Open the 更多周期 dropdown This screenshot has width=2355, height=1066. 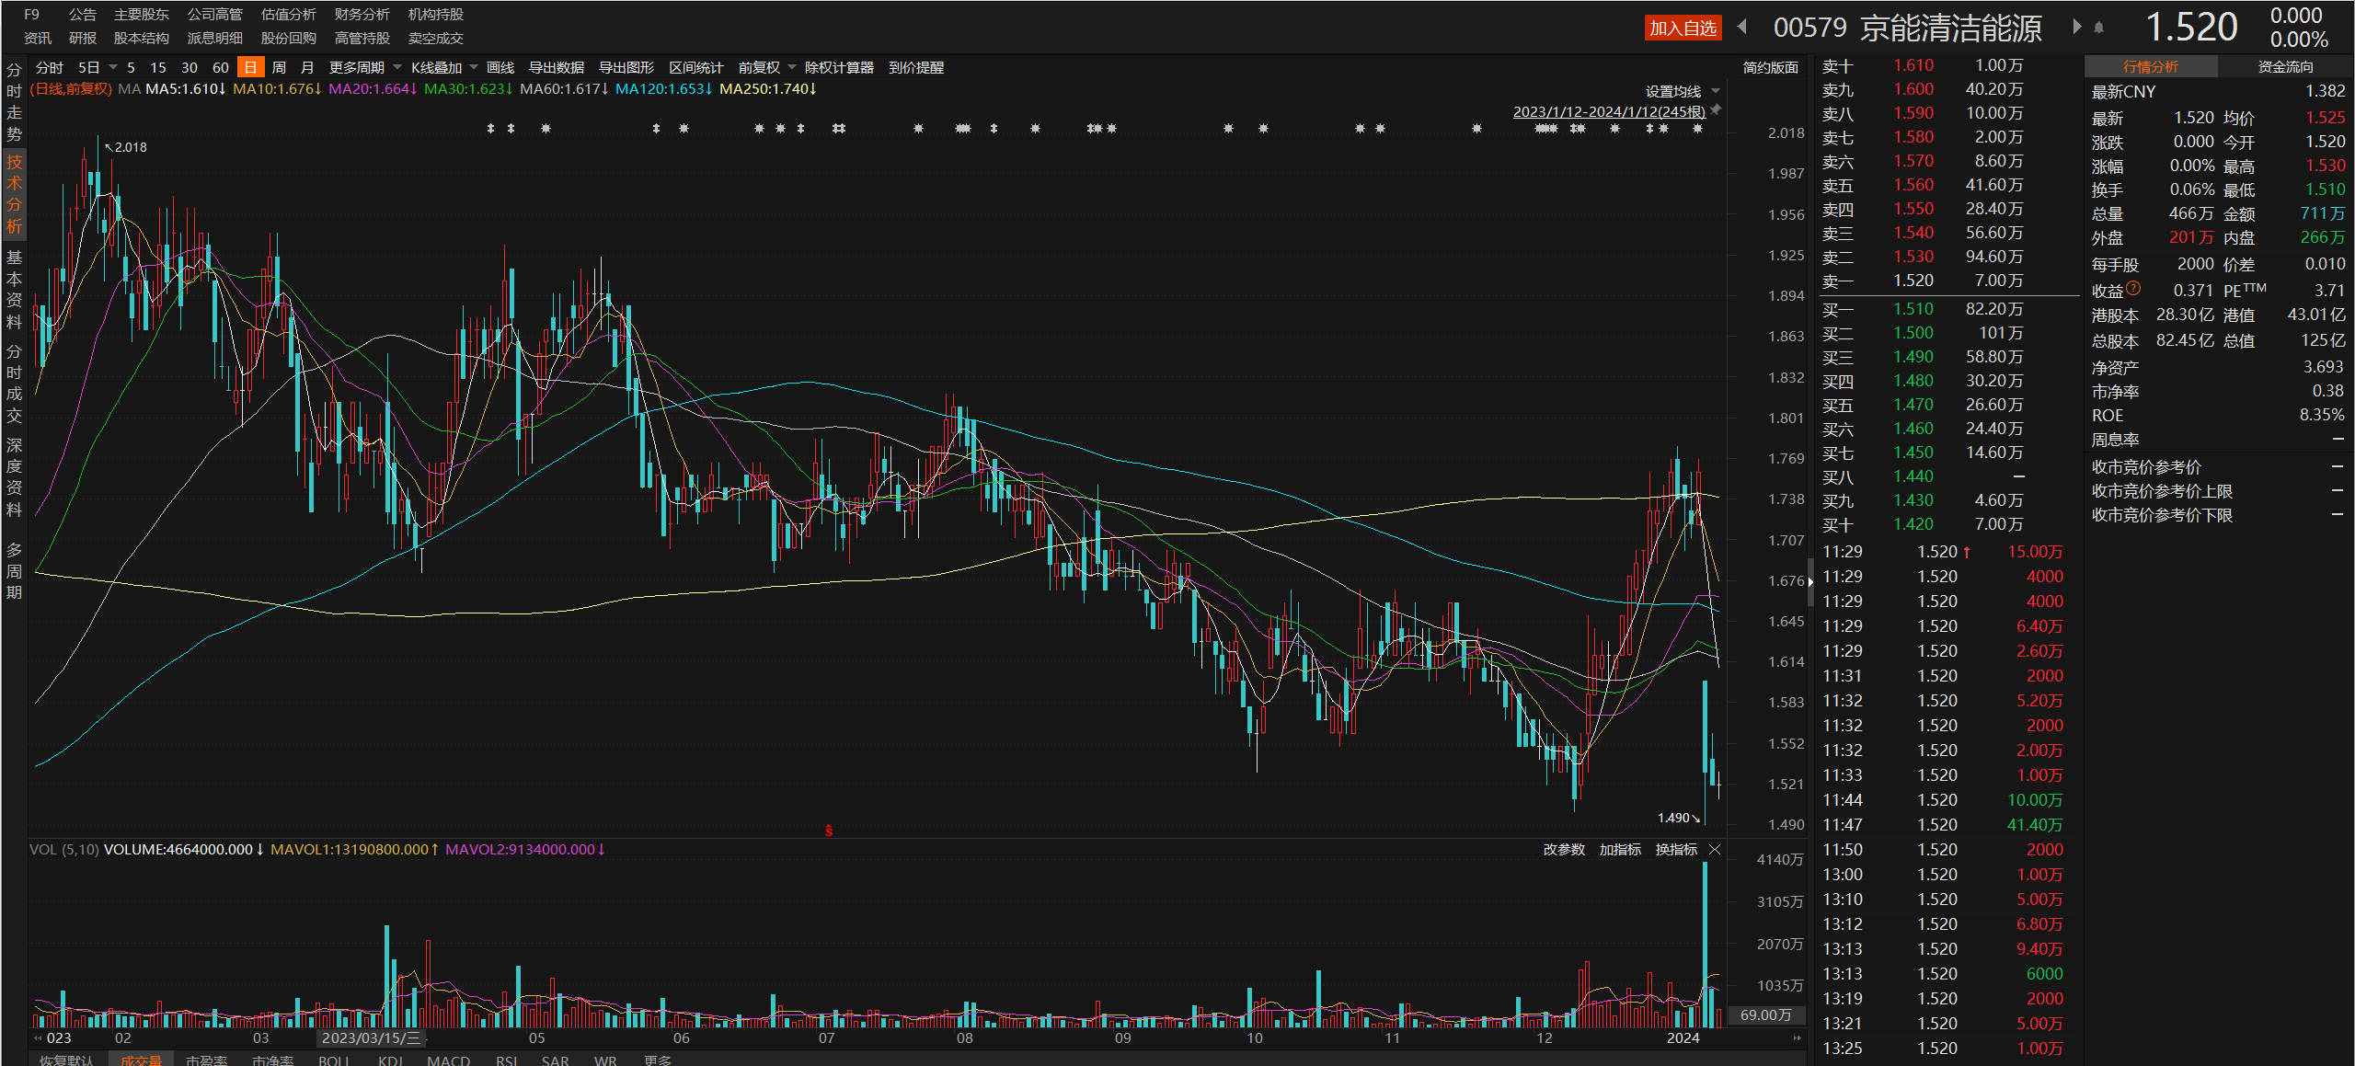coord(364,67)
